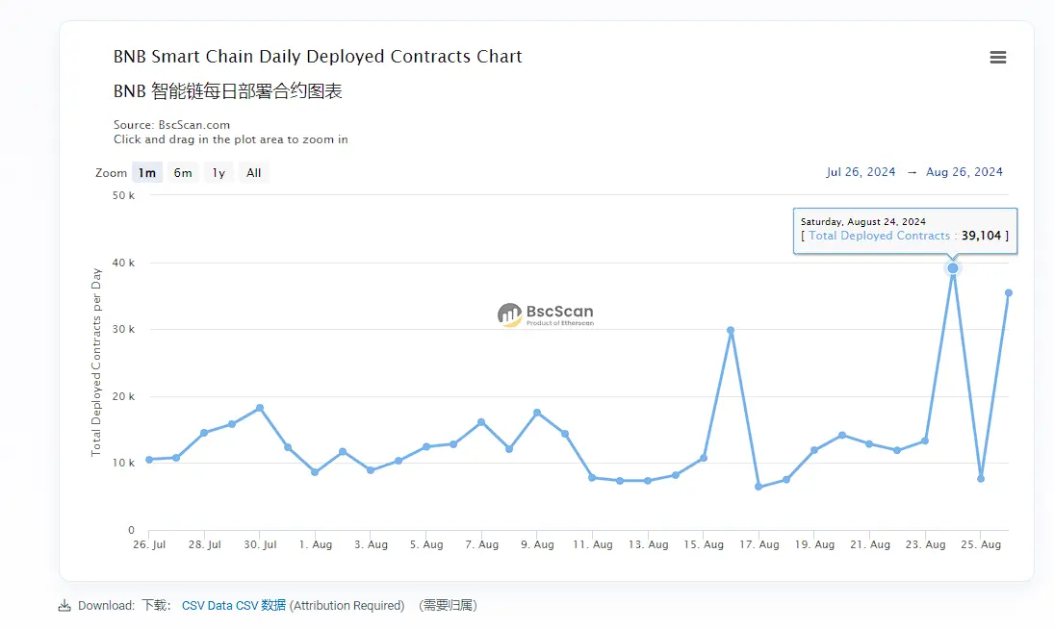
Task: Click Source: BscScan.com text
Action: pos(170,124)
